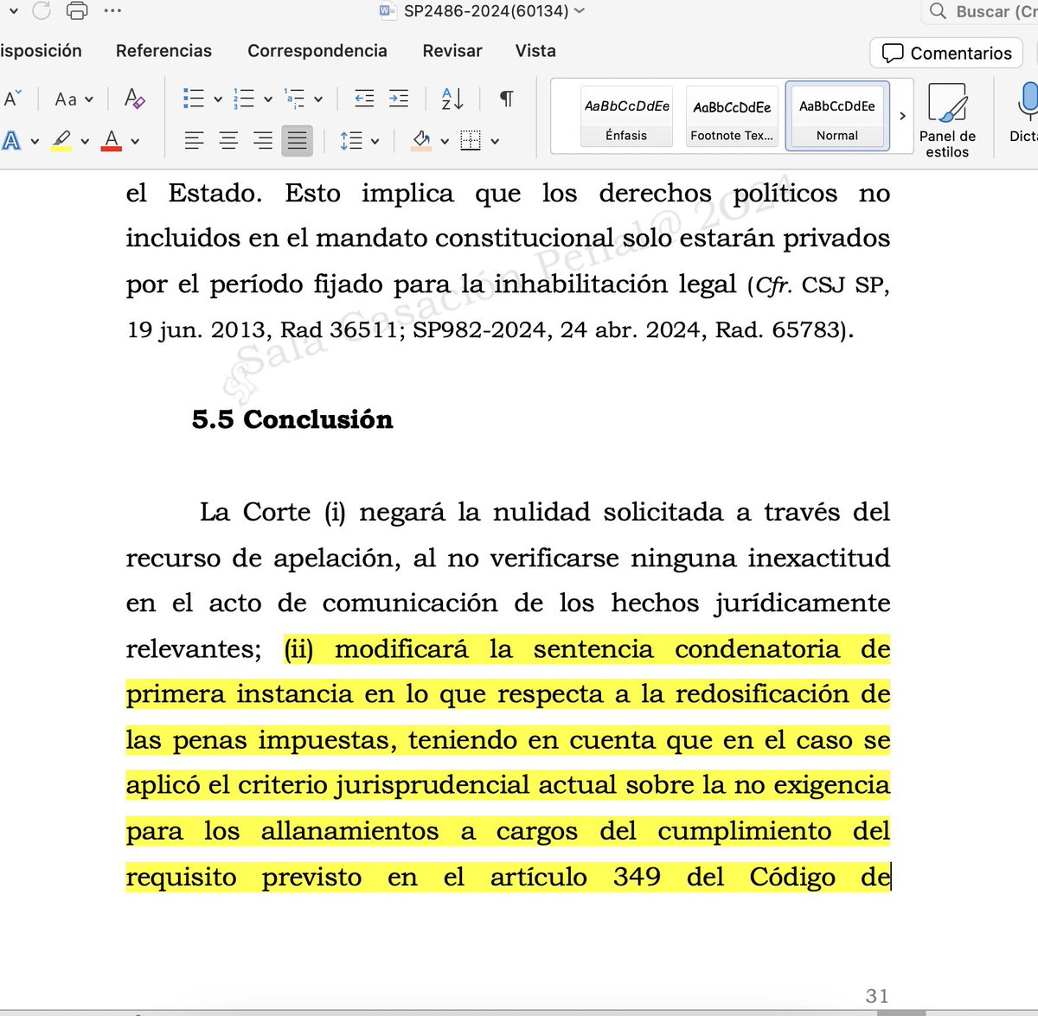Select the Normal style

(837, 116)
